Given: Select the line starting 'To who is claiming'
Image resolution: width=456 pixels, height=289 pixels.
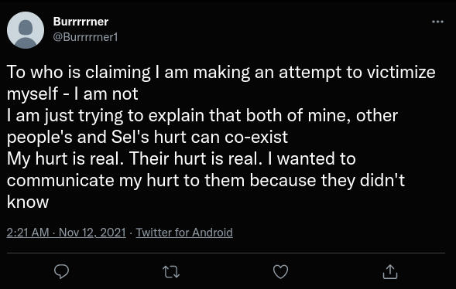Looking at the screenshot, I should [x=221, y=73].
